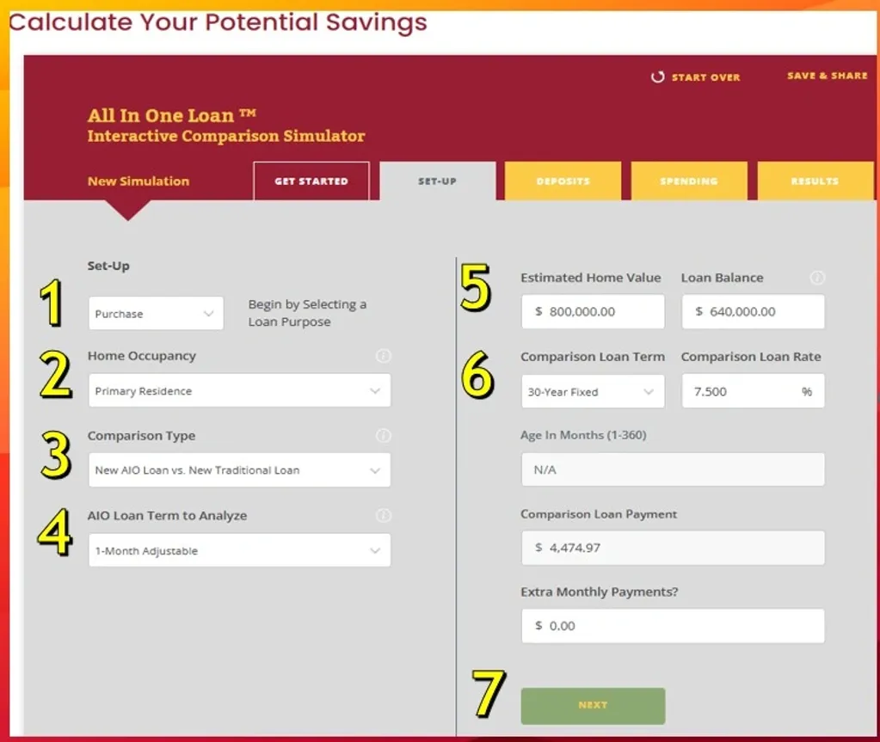Switch to the Spending tab
880x742 pixels.
(x=689, y=181)
